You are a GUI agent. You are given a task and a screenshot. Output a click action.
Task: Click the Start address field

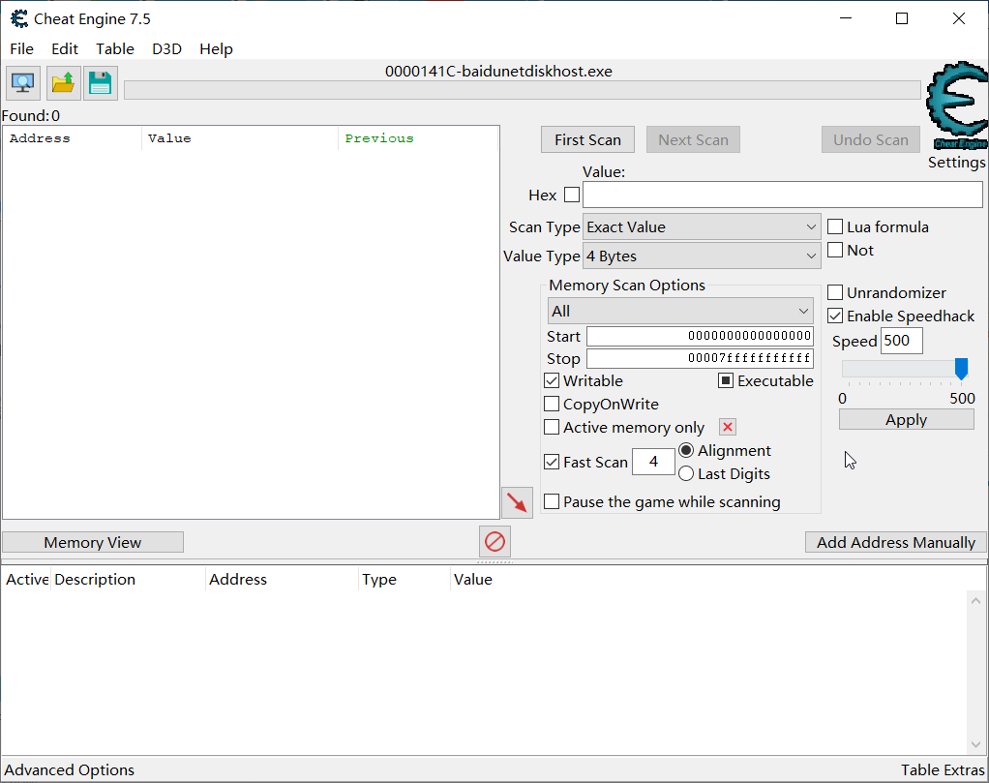point(700,336)
